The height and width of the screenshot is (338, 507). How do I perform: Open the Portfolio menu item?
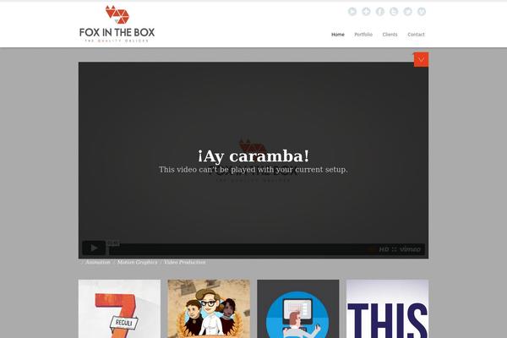point(363,35)
